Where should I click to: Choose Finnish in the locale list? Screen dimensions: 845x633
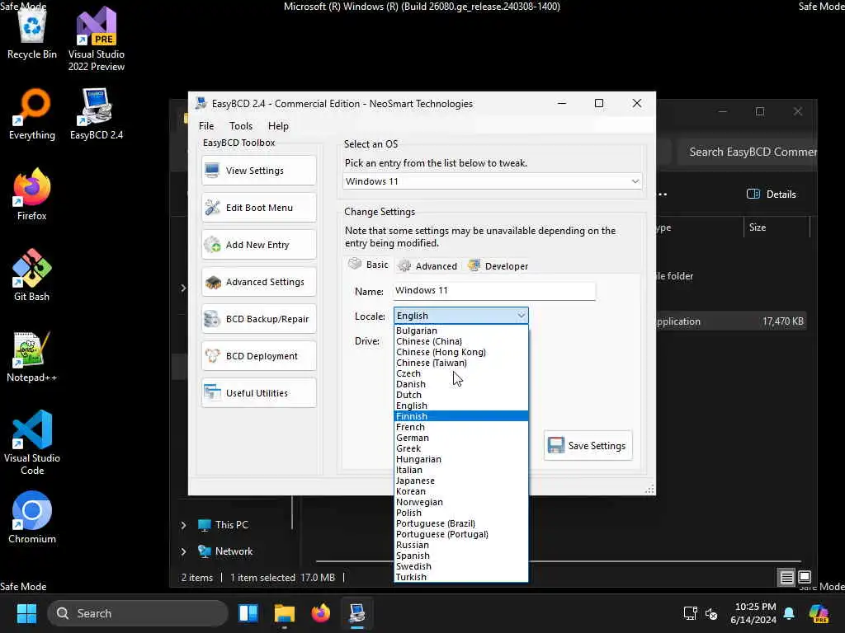click(x=460, y=416)
